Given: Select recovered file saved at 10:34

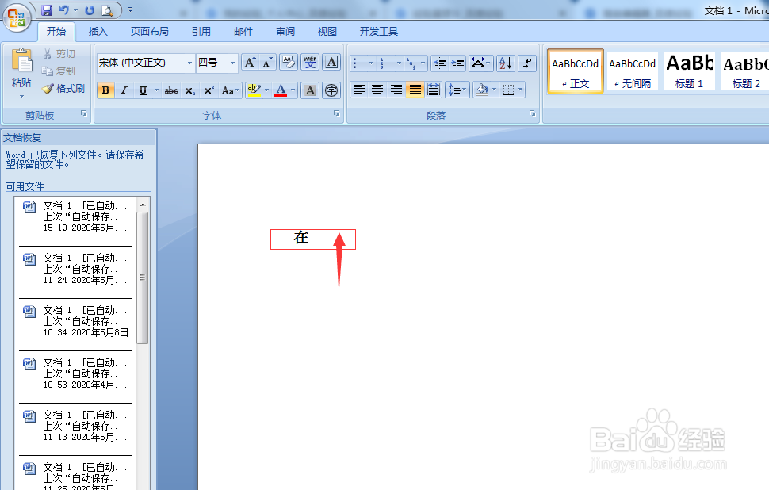Looking at the screenshot, I should click(x=75, y=321).
